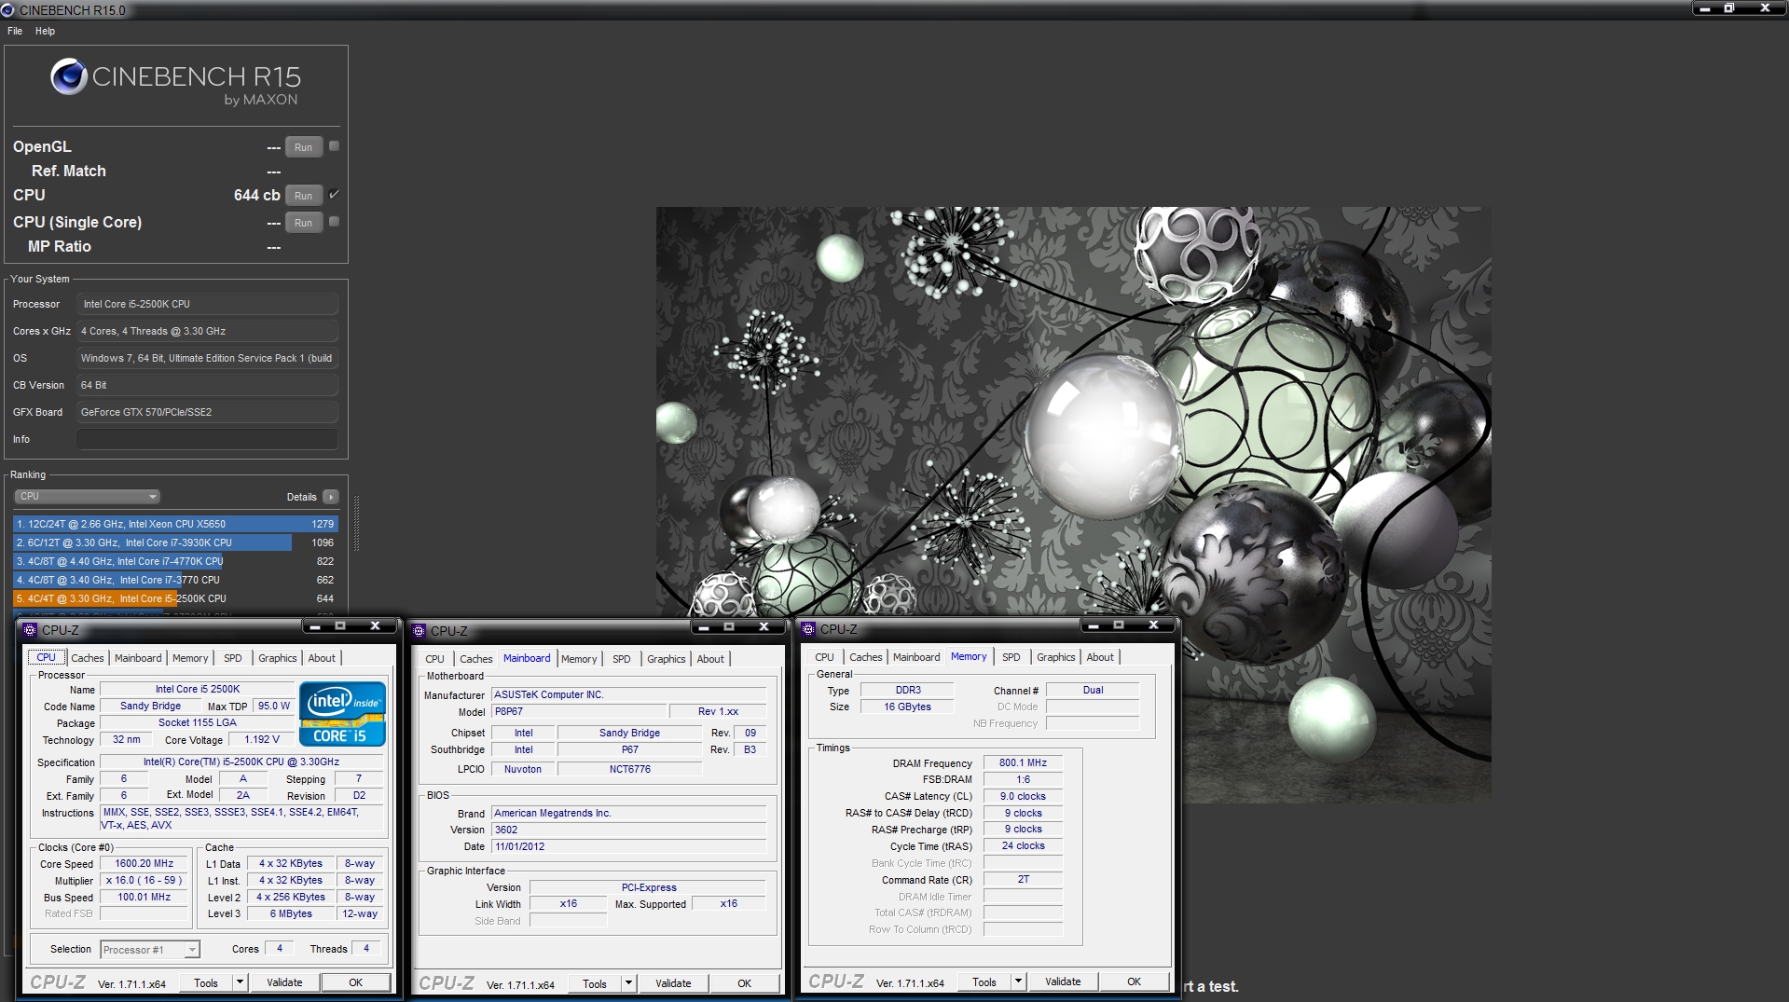Image resolution: width=1789 pixels, height=1002 pixels.
Task: Run the CPU benchmark
Action: point(304,196)
